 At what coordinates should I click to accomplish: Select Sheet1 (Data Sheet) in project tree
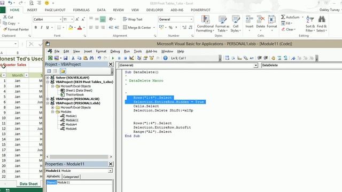(79, 90)
